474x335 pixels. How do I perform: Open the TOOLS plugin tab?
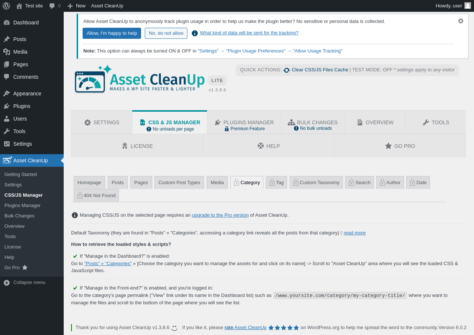[x=435, y=122]
